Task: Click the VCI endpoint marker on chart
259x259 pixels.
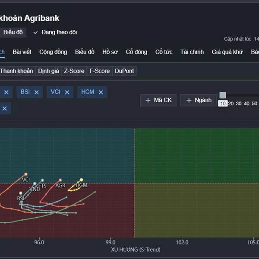Action: tap(26, 174)
